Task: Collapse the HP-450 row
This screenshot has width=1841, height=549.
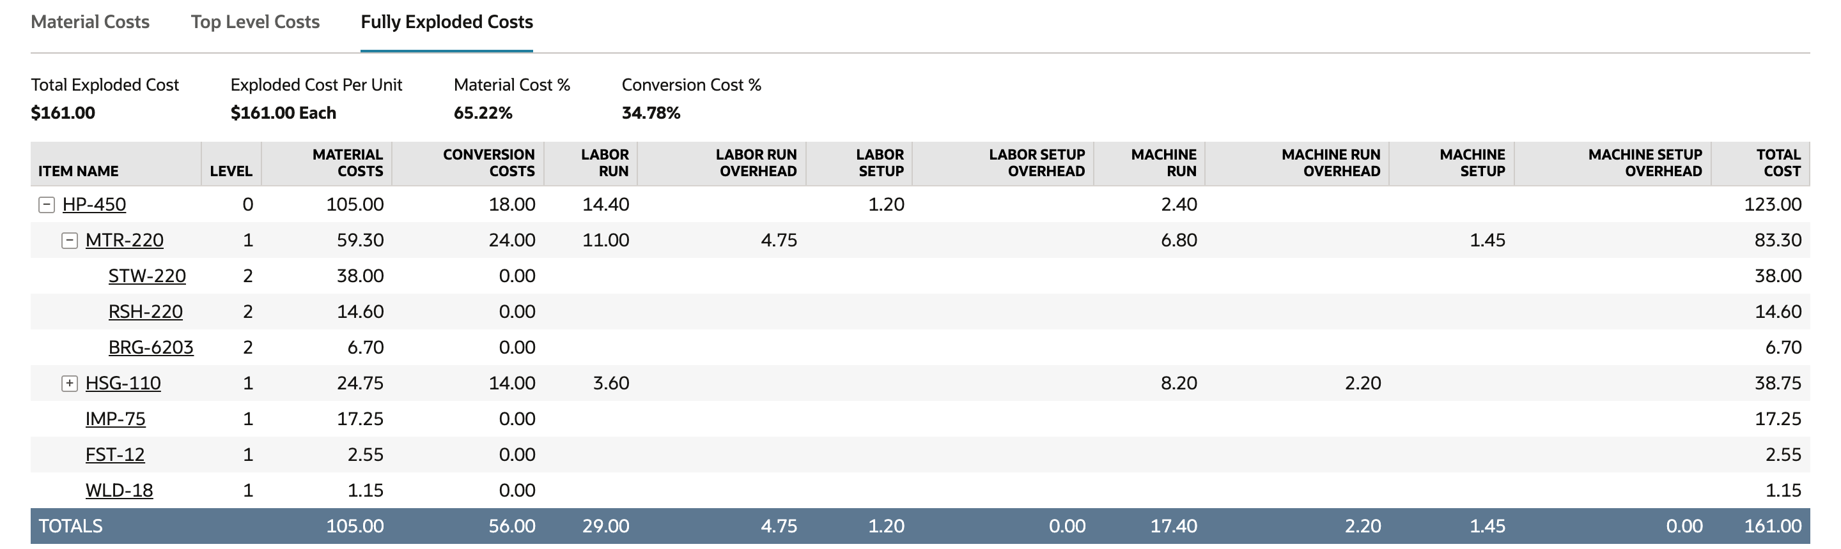Action: [x=47, y=205]
